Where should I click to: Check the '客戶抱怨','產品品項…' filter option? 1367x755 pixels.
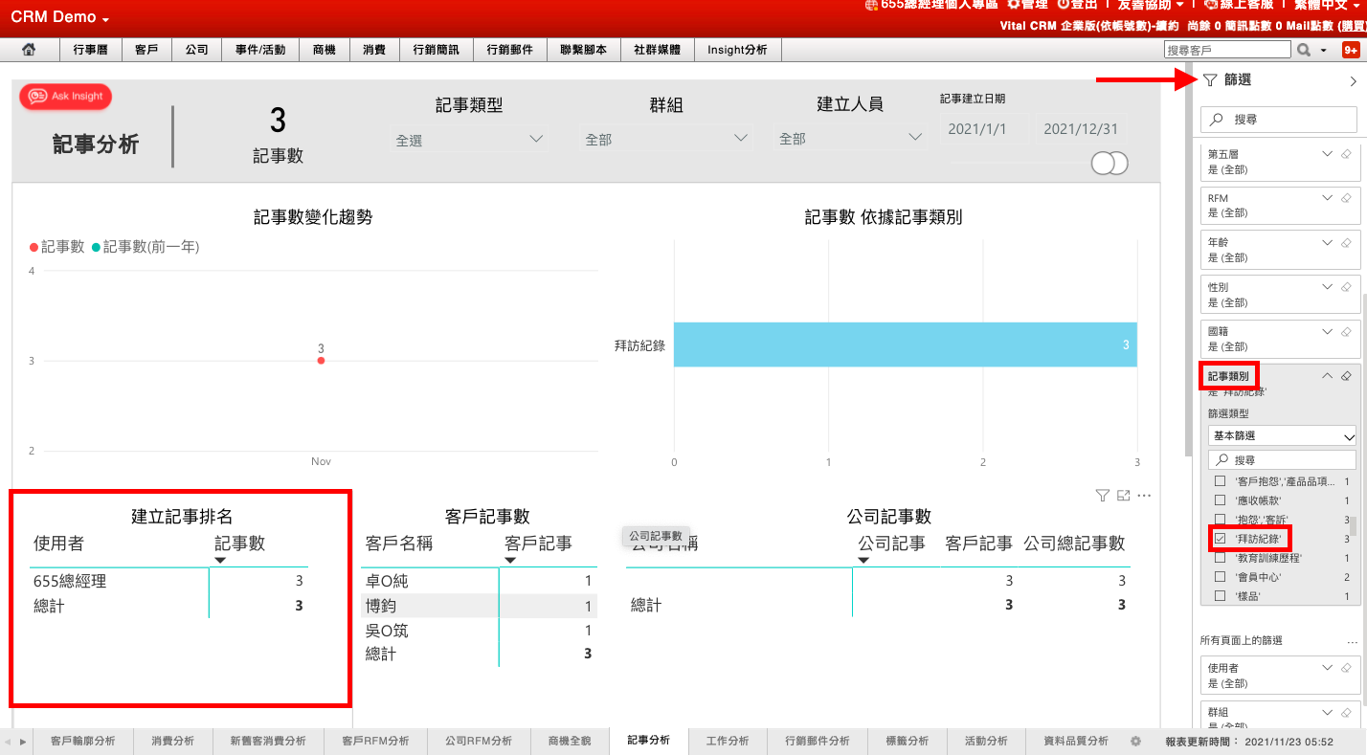(1220, 481)
